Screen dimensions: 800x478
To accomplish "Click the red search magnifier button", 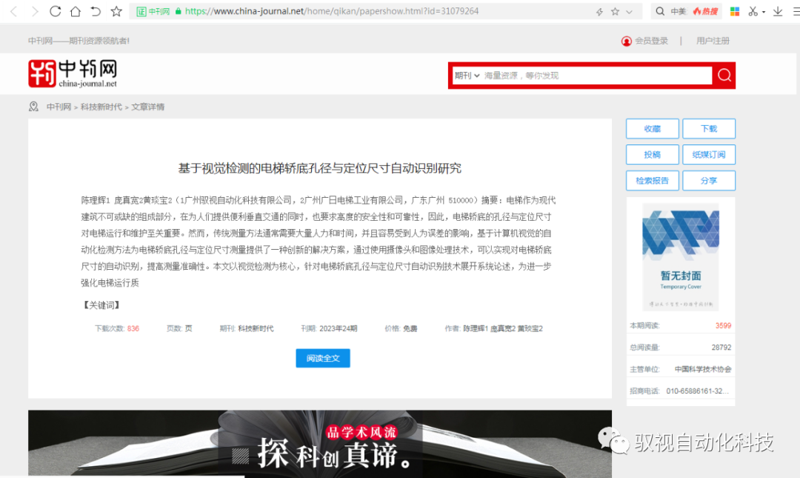I will [x=724, y=76].
